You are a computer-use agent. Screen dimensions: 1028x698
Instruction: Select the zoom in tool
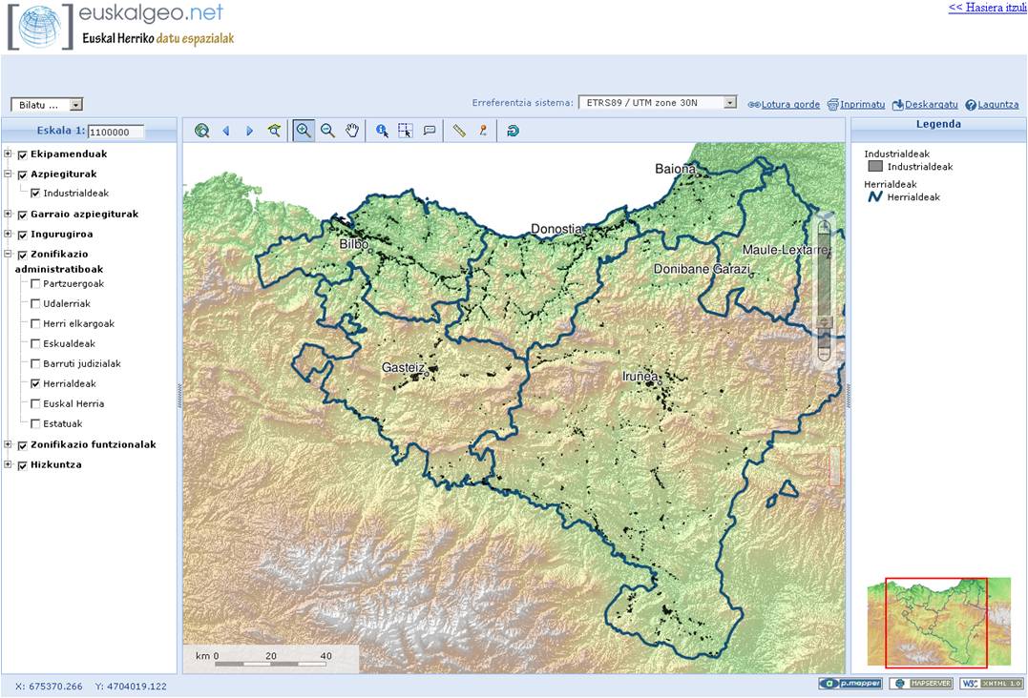click(x=304, y=131)
